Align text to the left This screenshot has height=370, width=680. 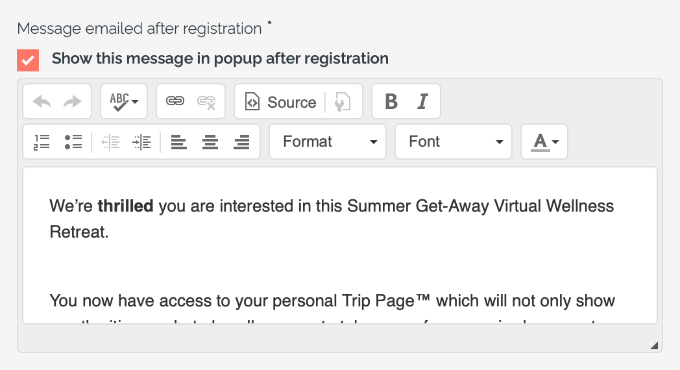click(x=178, y=142)
